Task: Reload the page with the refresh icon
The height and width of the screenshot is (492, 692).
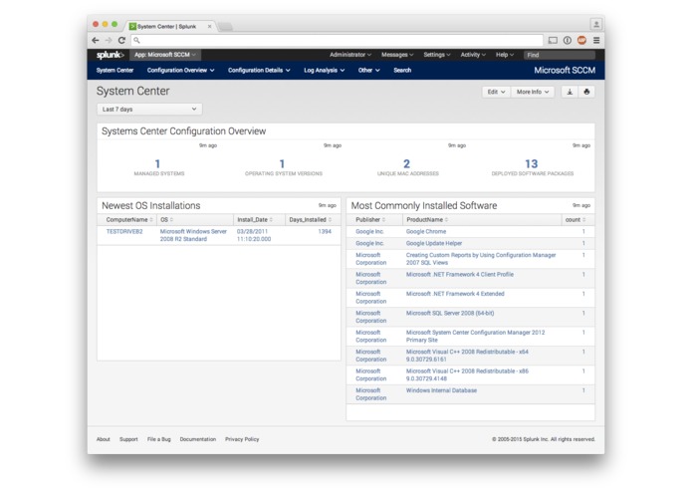Action: point(121,40)
